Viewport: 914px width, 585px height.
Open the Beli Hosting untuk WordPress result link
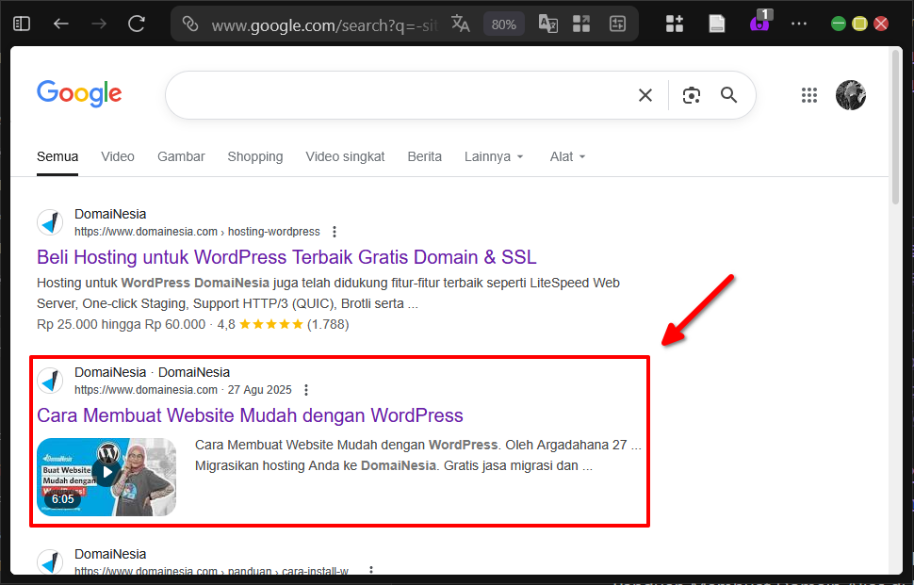click(x=286, y=256)
